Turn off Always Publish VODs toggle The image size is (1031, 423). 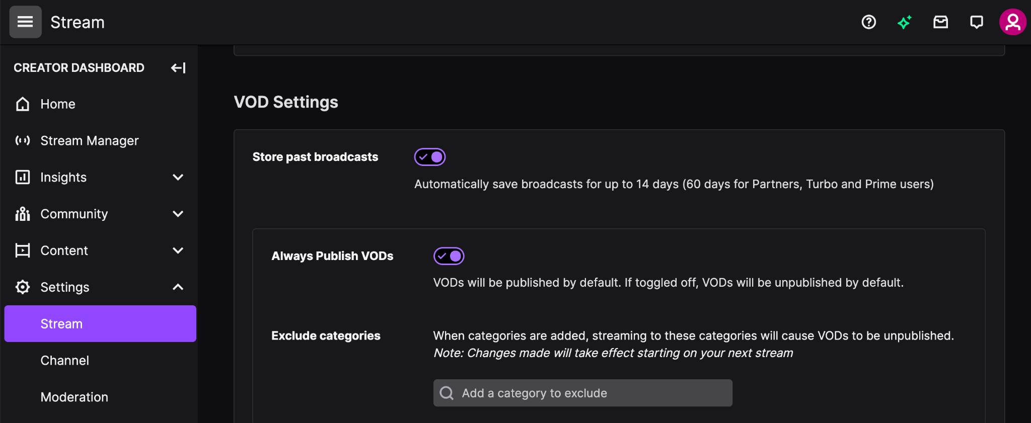[x=449, y=256]
